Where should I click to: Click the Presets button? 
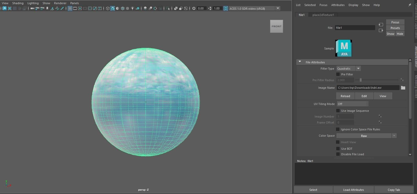tap(395, 28)
